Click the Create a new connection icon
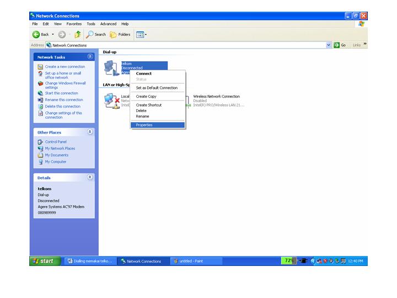397x298 pixels. (40, 67)
